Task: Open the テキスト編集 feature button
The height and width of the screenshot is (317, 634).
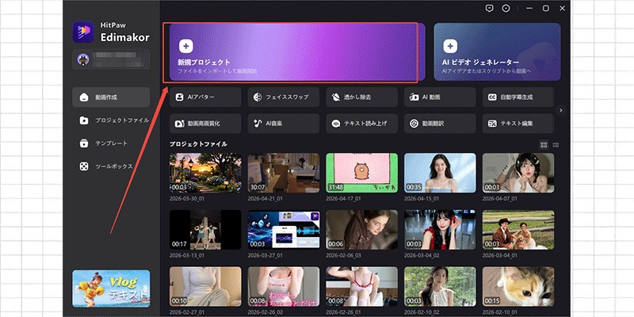Action: pos(518,124)
